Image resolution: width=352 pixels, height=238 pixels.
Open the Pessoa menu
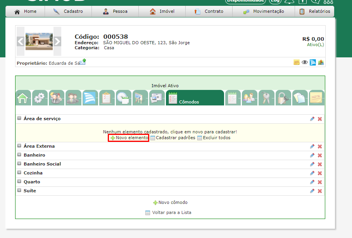coord(115,12)
